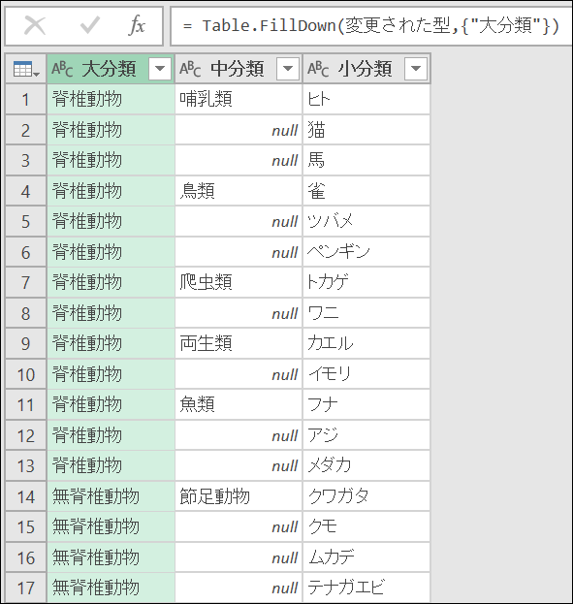The height and width of the screenshot is (604, 573).
Task: Select 無脊椎動物 cell in row 16
Action: click(111, 557)
